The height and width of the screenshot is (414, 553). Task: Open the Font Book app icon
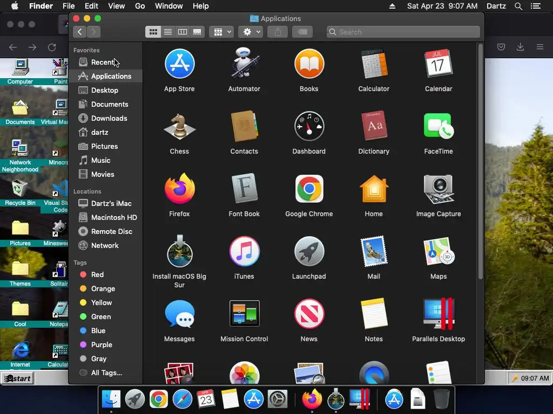244,189
